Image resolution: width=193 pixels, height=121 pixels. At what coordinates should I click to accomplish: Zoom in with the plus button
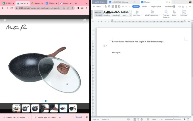(x=184, y=119)
